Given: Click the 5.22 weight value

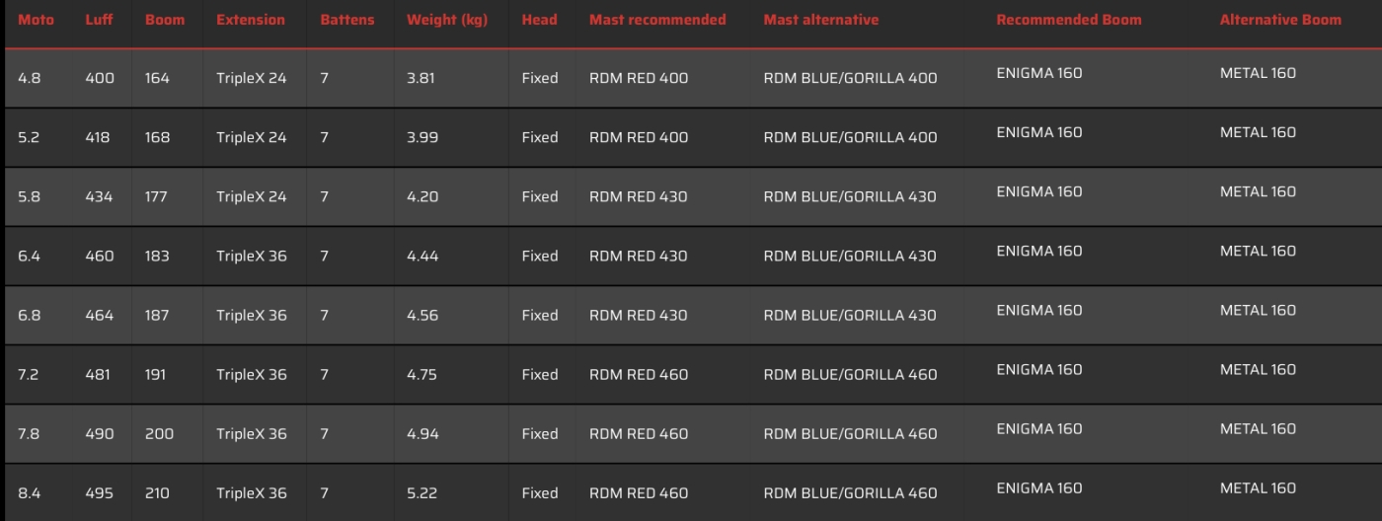Looking at the screenshot, I should (x=422, y=493).
